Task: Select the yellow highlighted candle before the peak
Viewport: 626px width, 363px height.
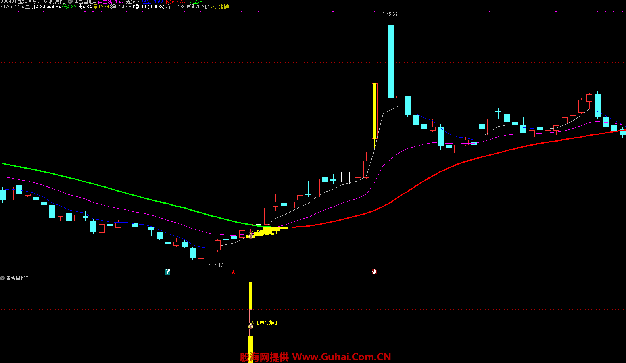Action: pyautogui.click(x=374, y=111)
